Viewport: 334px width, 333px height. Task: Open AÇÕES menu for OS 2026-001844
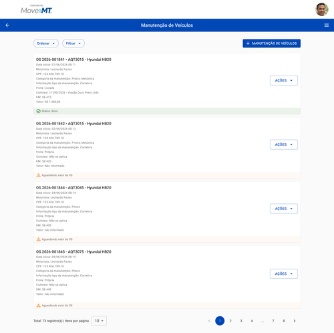(x=284, y=209)
